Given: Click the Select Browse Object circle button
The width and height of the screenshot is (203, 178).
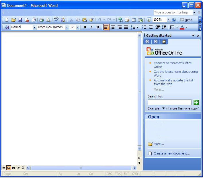Looking at the screenshot, I should pyautogui.click(x=139, y=158).
